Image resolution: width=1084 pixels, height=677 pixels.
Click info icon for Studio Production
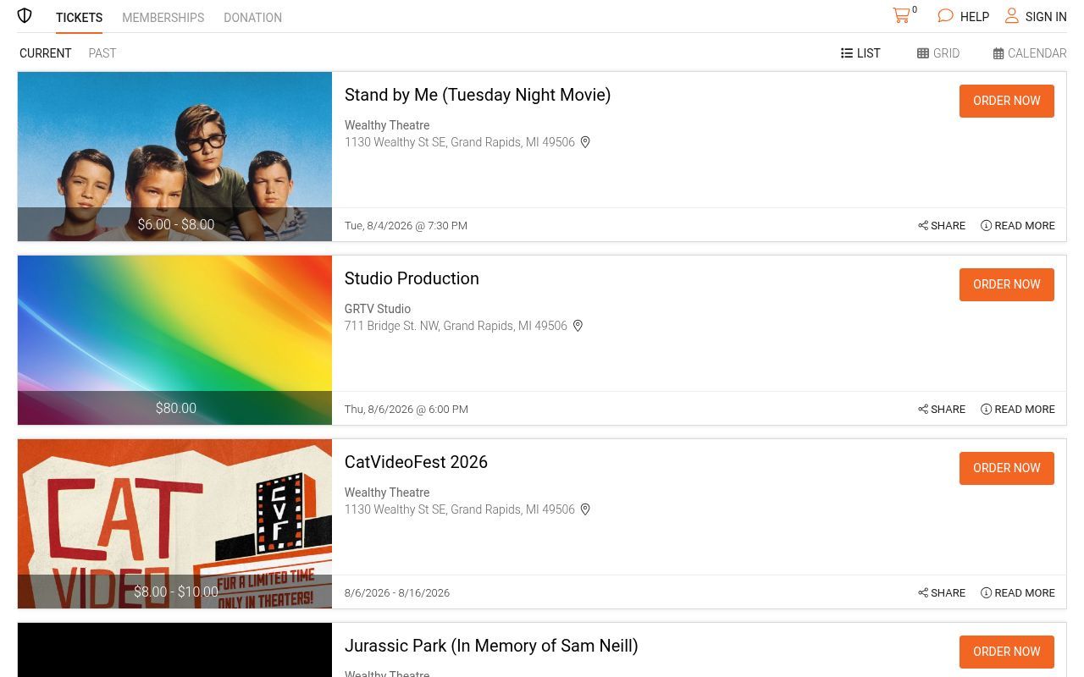click(x=986, y=410)
